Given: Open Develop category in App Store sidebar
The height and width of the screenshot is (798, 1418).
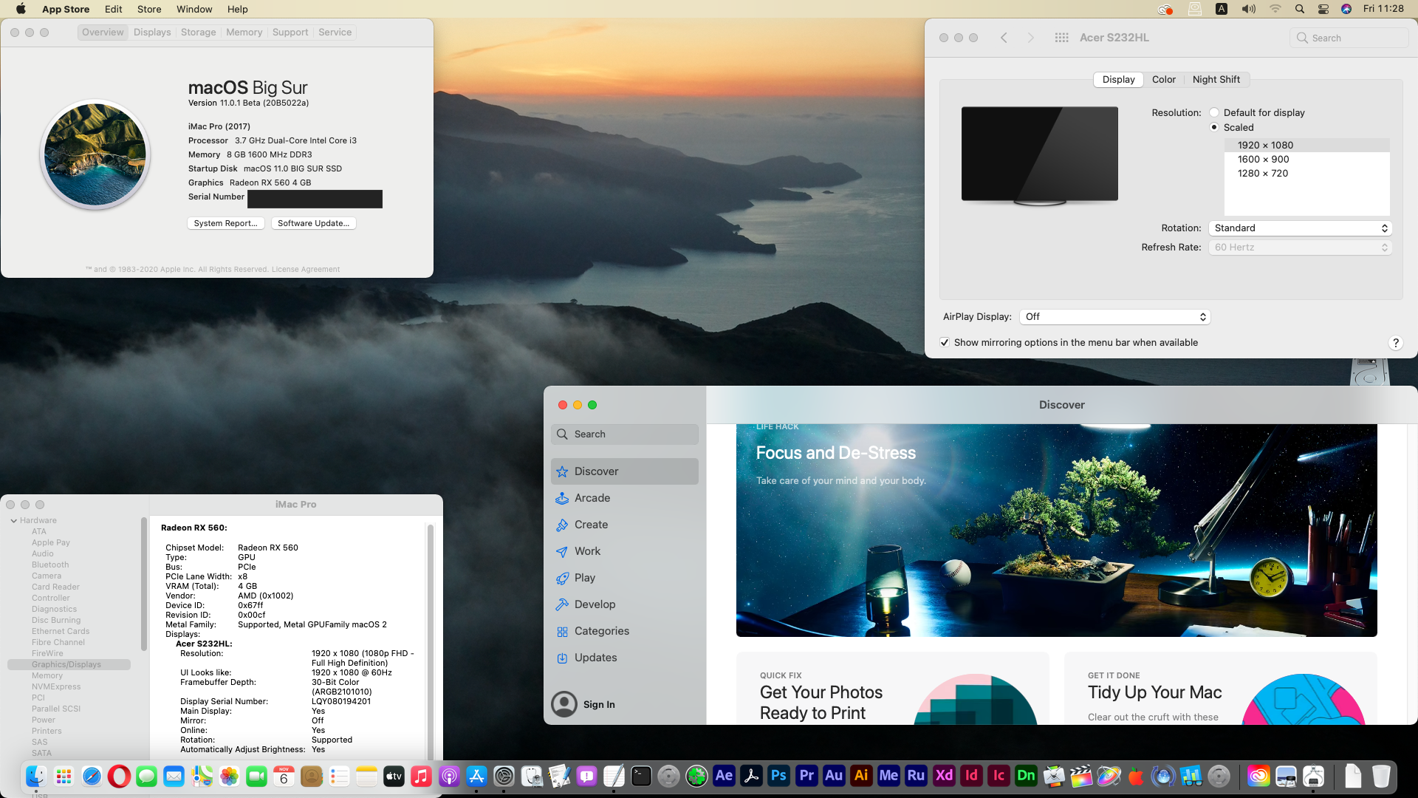Looking at the screenshot, I should [x=624, y=604].
